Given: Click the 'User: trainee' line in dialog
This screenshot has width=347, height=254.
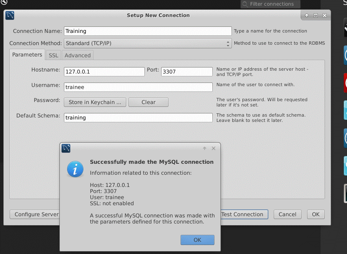Looking at the screenshot, I should 107,197.
